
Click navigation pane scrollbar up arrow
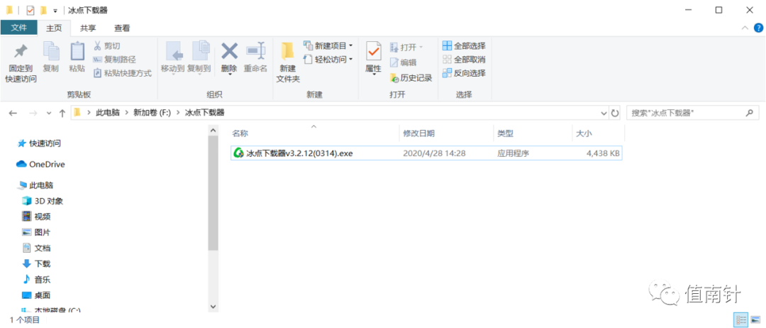pos(213,131)
